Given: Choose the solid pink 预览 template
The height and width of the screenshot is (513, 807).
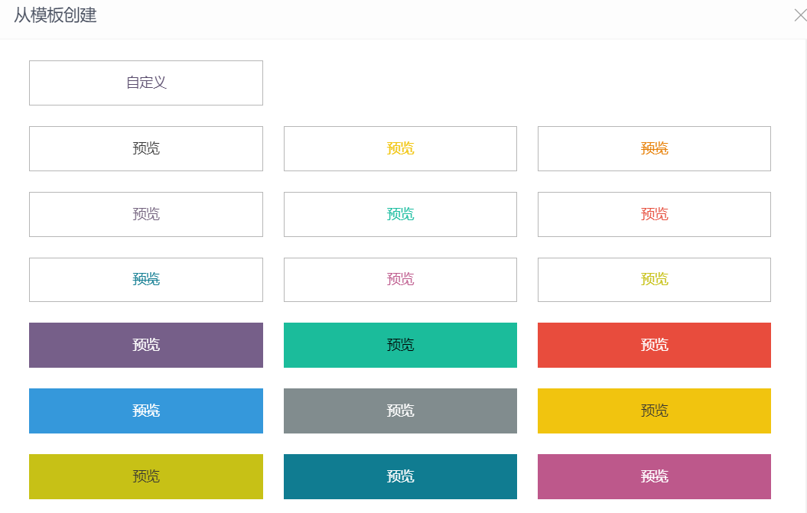Looking at the screenshot, I should [x=654, y=476].
